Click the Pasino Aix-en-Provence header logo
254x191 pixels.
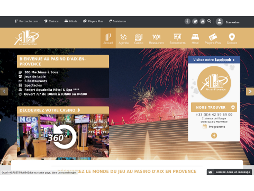click(26, 38)
